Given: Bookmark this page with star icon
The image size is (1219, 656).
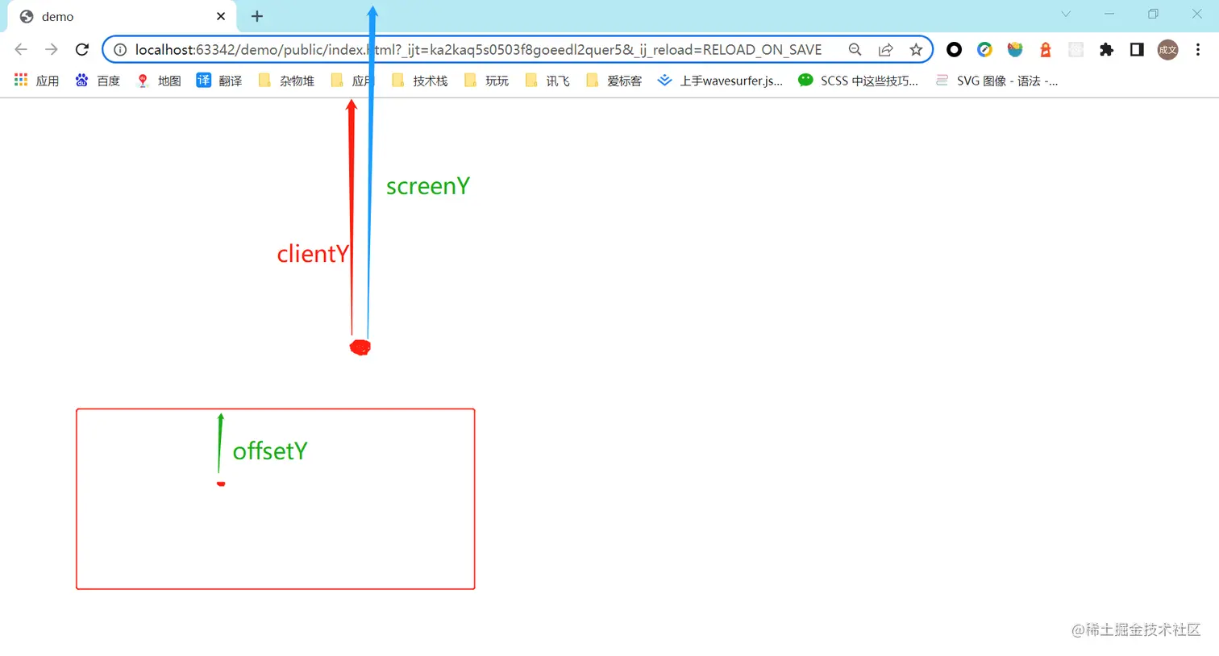Looking at the screenshot, I should click(x=916, y=50).
